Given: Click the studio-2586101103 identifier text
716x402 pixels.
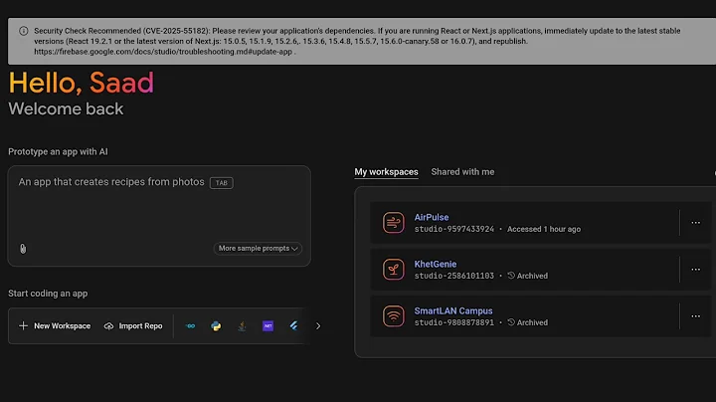Looking at the screenshot, I should pyautogui.click(x=454, y=276).
